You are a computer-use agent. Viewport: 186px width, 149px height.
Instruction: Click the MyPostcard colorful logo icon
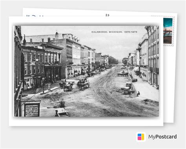click(x=141, y=137)
